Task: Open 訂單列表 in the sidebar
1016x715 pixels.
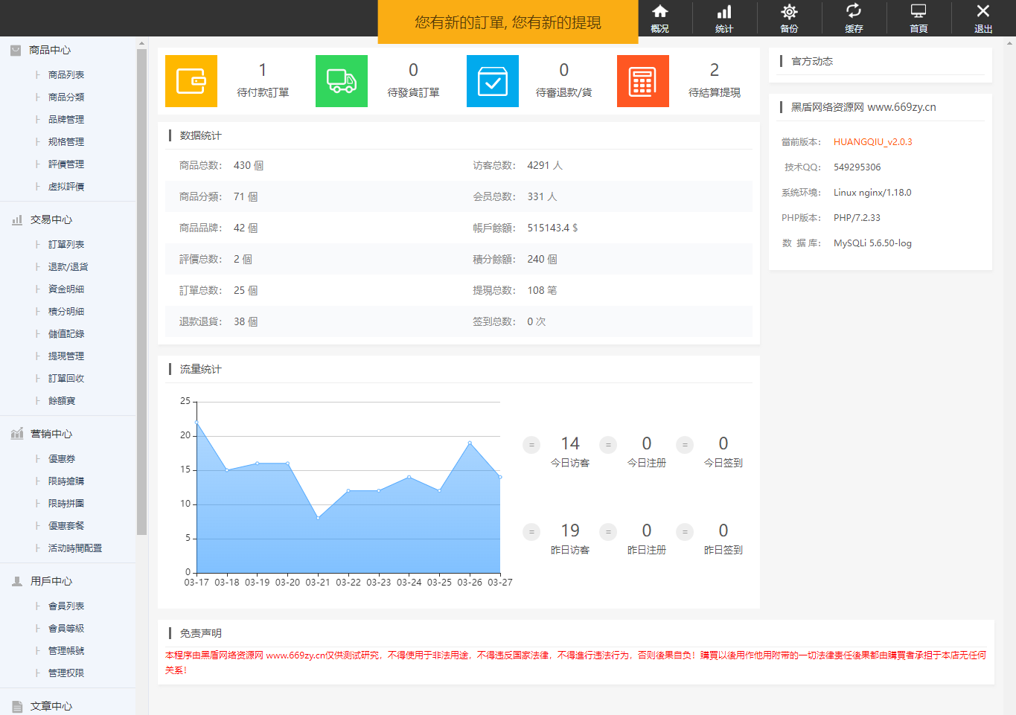Action: 66,245
